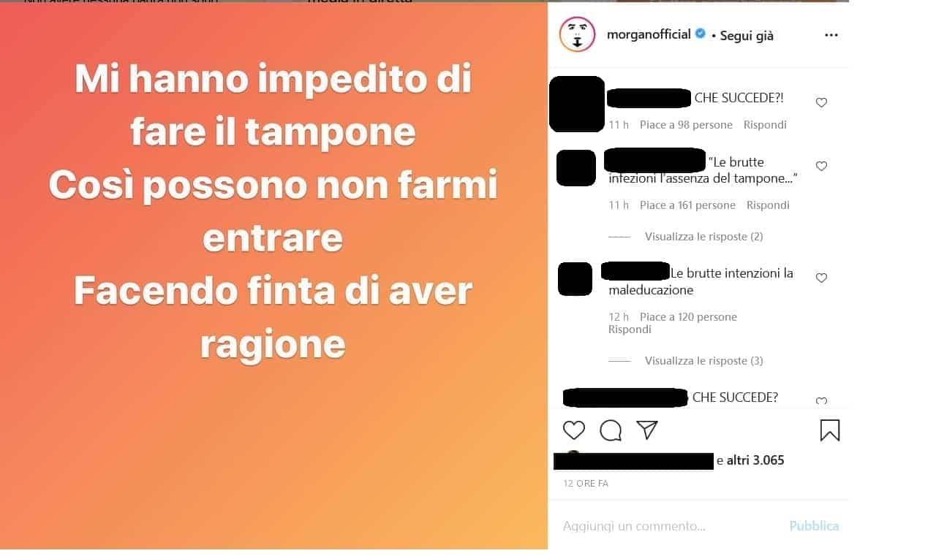Expand 'Visualizza le risposte (3)'
Viewport: 936px width, 556px height.
click(x=703, y=361)
